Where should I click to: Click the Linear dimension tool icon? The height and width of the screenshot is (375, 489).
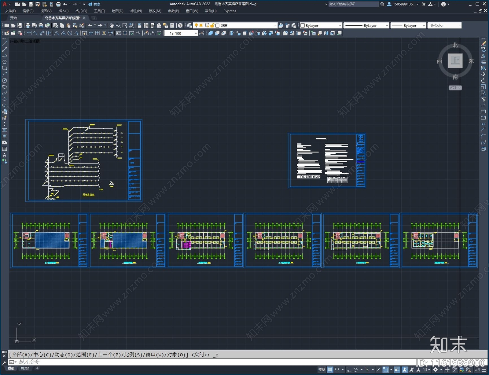[x=29, y=33]
